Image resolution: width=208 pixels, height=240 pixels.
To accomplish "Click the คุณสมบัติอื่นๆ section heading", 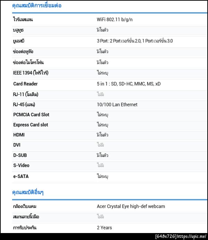I will click(28, 192).
